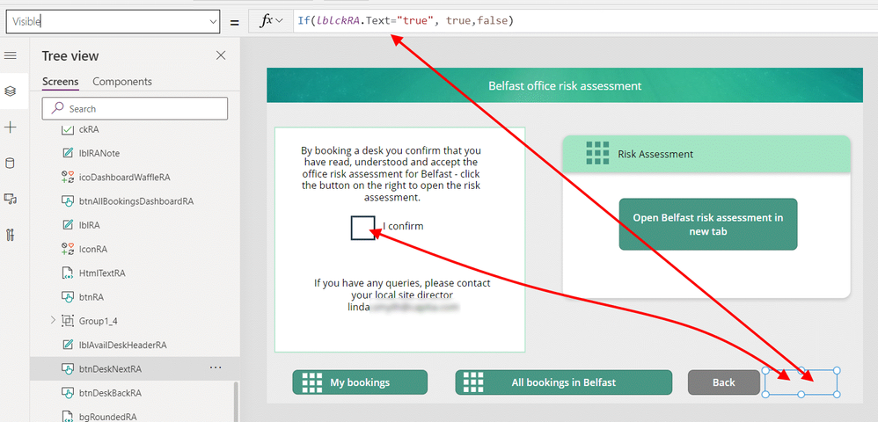Click the Belfast office risk assessment header

coord(565,85)
